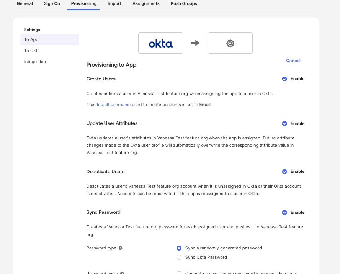Click Password type help icon

120,248
